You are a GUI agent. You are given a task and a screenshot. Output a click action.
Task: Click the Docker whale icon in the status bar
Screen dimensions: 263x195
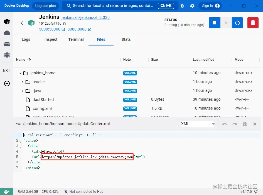pyautogui.click(x=7, y=192)
